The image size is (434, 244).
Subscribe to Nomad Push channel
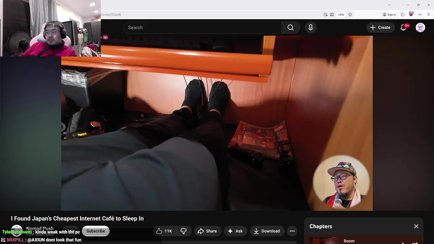pos(96,231)
